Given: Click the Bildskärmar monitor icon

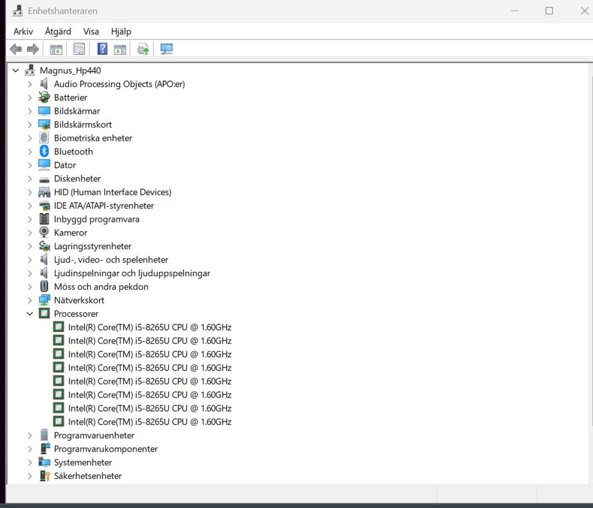Looking at the screenshot, I should pyautogui.click(x=44, y=111).
